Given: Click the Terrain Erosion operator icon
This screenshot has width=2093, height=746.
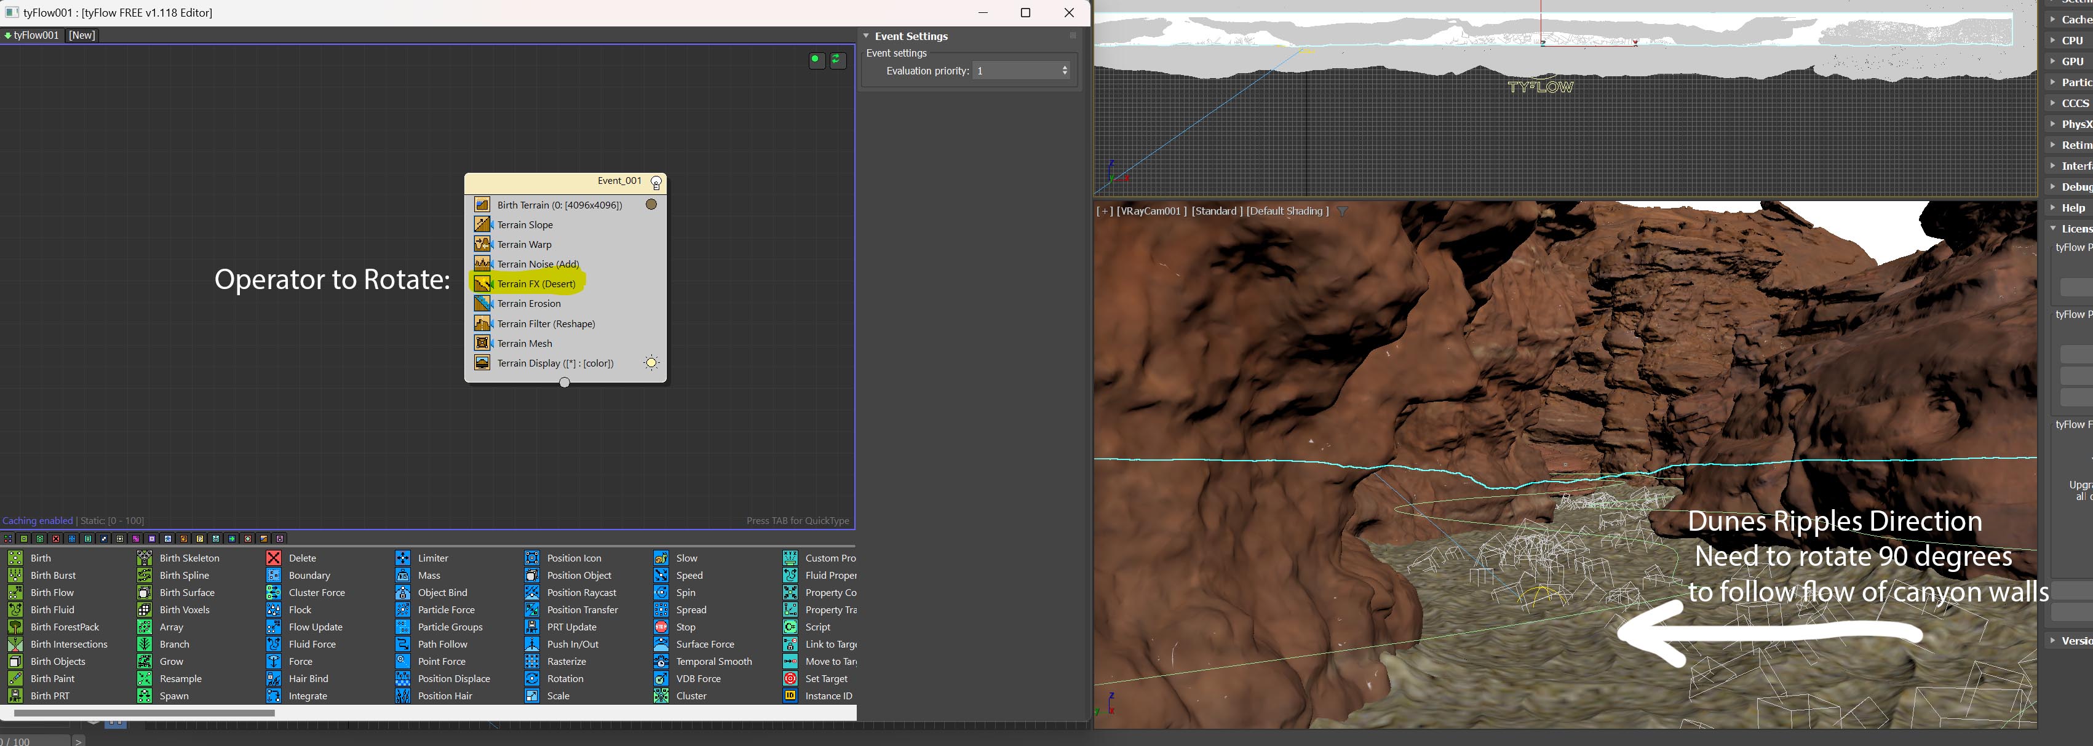Looking at the screenshot, I should pos(483,303).
